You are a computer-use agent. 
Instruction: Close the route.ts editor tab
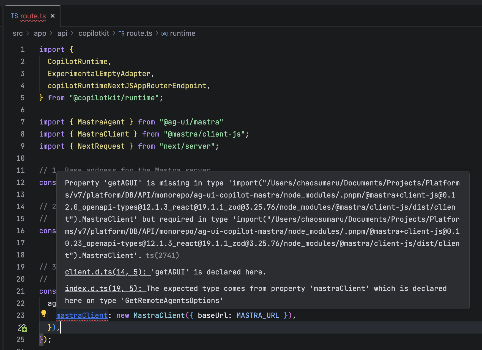53,16
